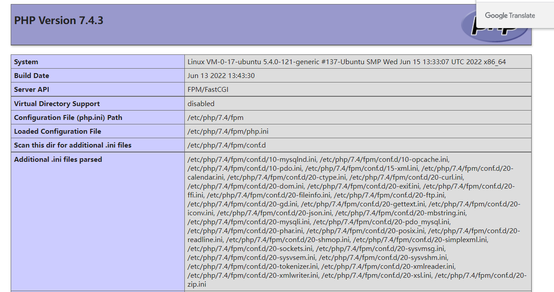Click the 10-pdo.ini path
The width and height of the screenshot is (554, 292).
pyautogui.click(x=245, y=169)
